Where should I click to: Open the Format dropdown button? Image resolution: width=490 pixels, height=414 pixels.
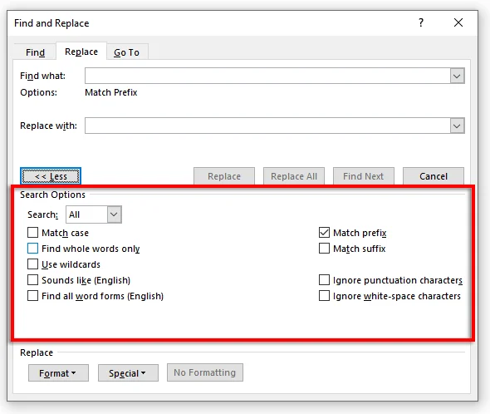(x=58, y=372)
